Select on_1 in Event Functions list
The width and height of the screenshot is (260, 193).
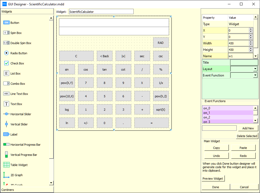coord(228,113)
